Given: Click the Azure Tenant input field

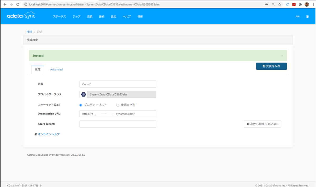Looking at the screenshot, I should 118,124.
